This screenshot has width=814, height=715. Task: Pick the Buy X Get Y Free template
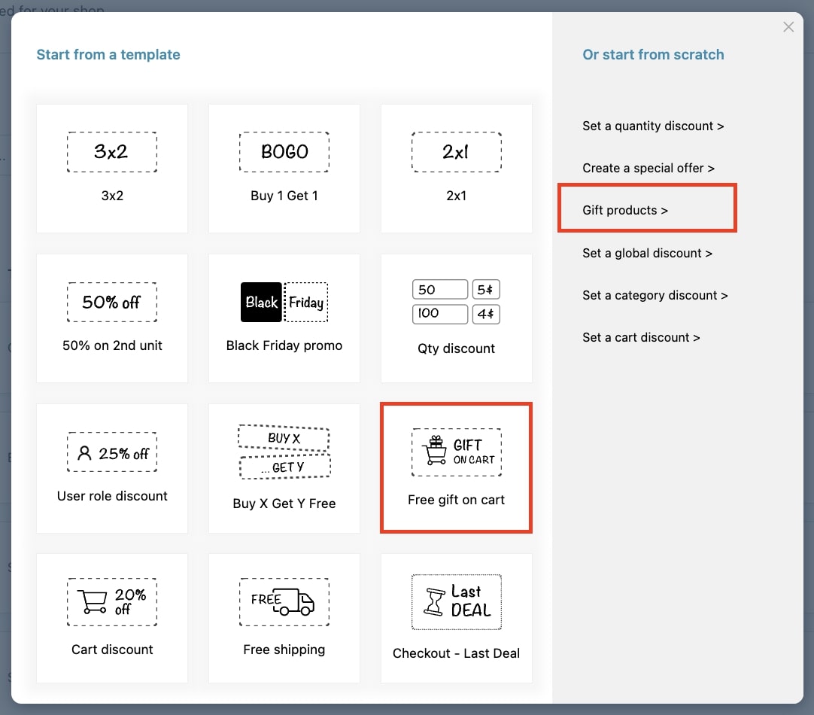pos(284,468)
